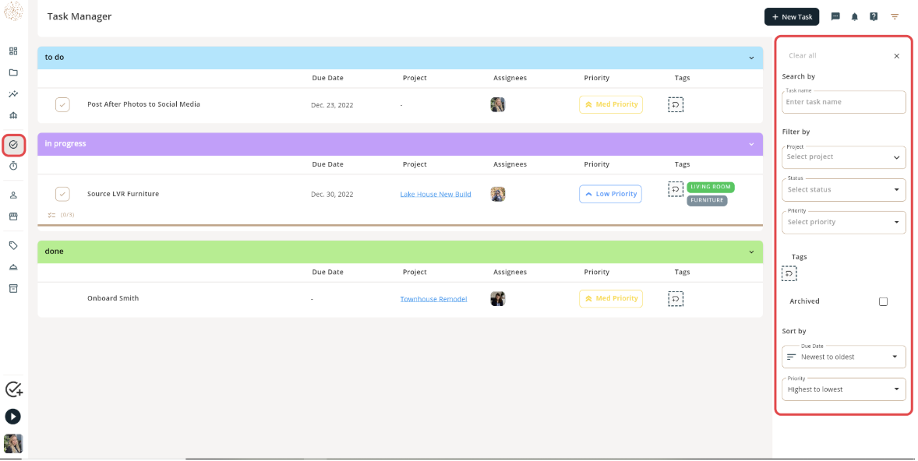Open the chat messages icon in header

[835, 17]
